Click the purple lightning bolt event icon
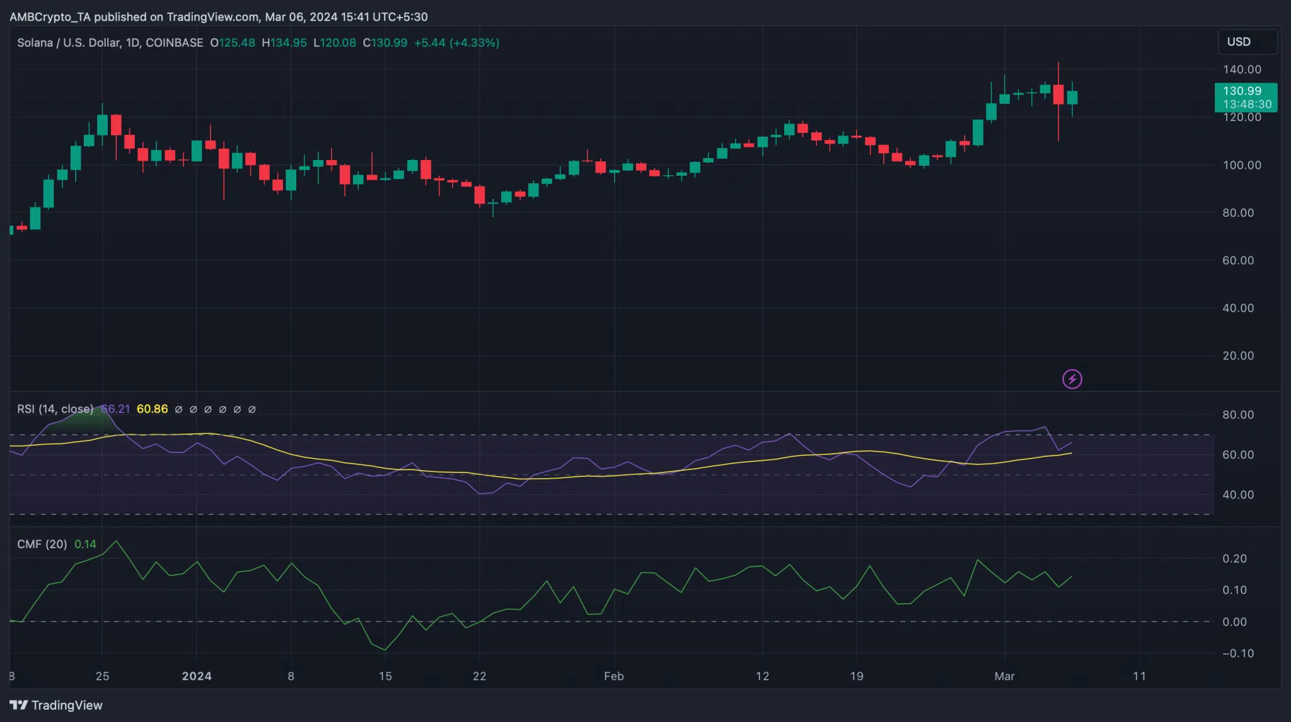This screenshot has width=1291, height=722. point(1072,379)
